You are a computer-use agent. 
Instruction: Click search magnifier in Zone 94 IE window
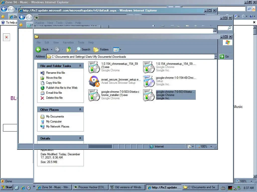click(x=249, y=9)
